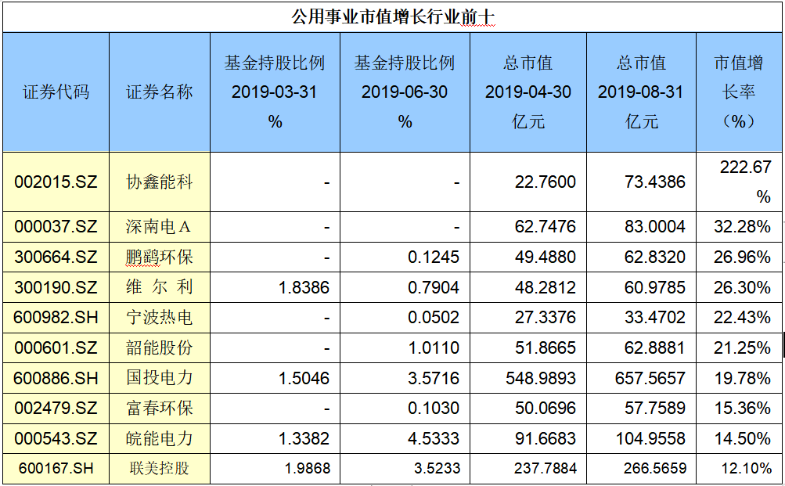
Task: Click value 57.7589
Action: pos(655,408)
